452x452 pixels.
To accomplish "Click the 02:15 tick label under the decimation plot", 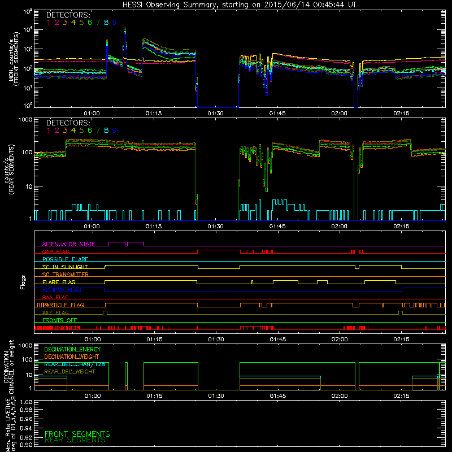I will click(x=401, y=396).
